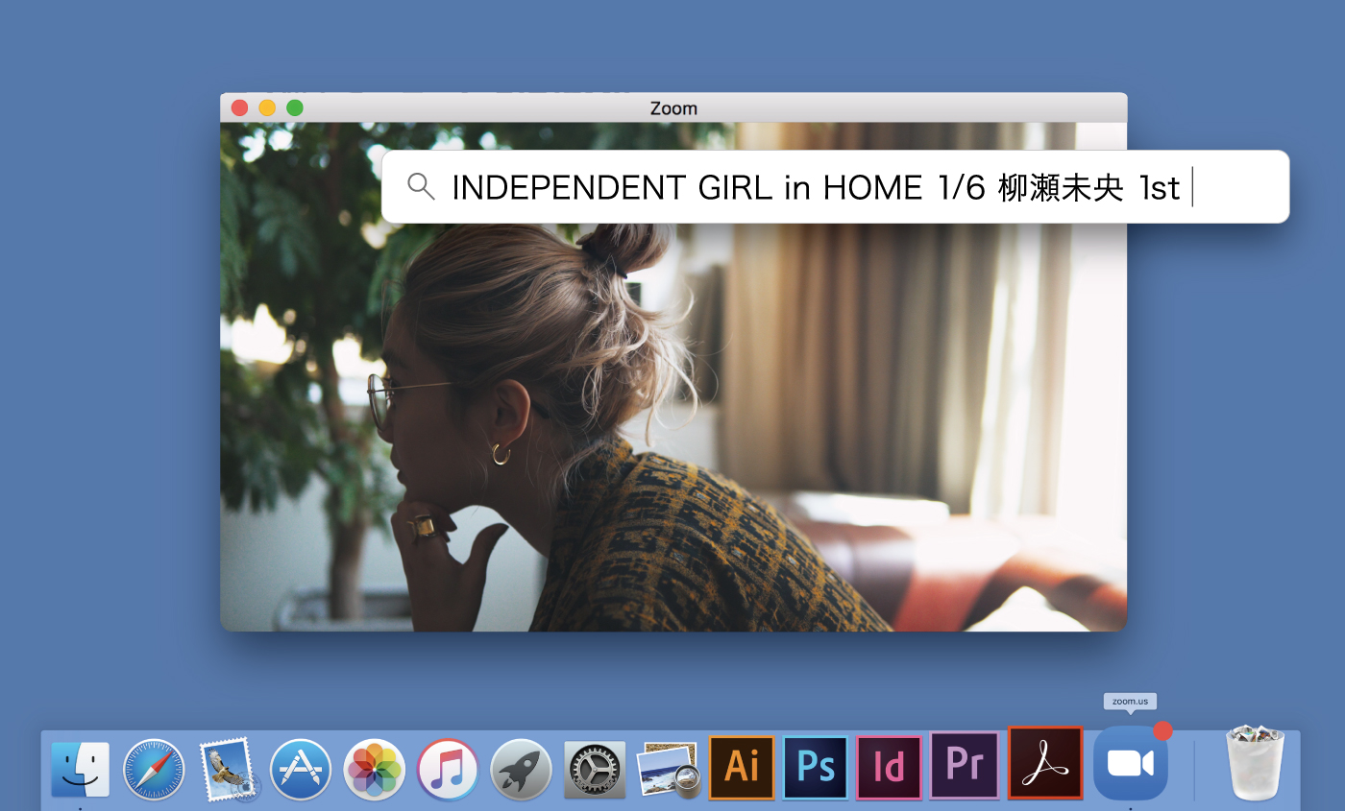Minimize the Zoom window with yellow button
Image resolution: width=1345 pixels, height=811 pixels.
click(x=267, y=107)
